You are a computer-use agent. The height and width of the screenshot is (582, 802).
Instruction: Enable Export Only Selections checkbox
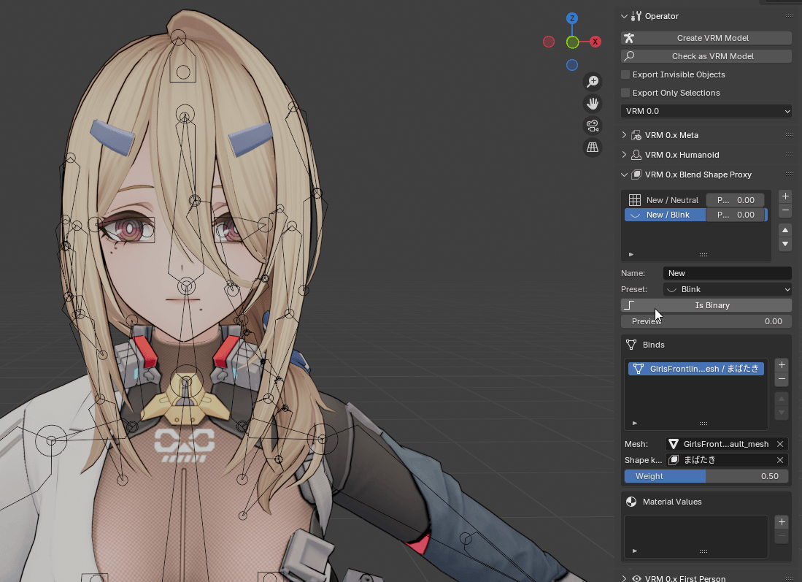point(625,93)
